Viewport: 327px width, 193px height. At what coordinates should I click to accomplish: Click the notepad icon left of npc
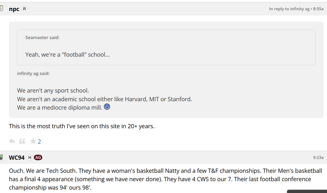click(x=2, y=9)
